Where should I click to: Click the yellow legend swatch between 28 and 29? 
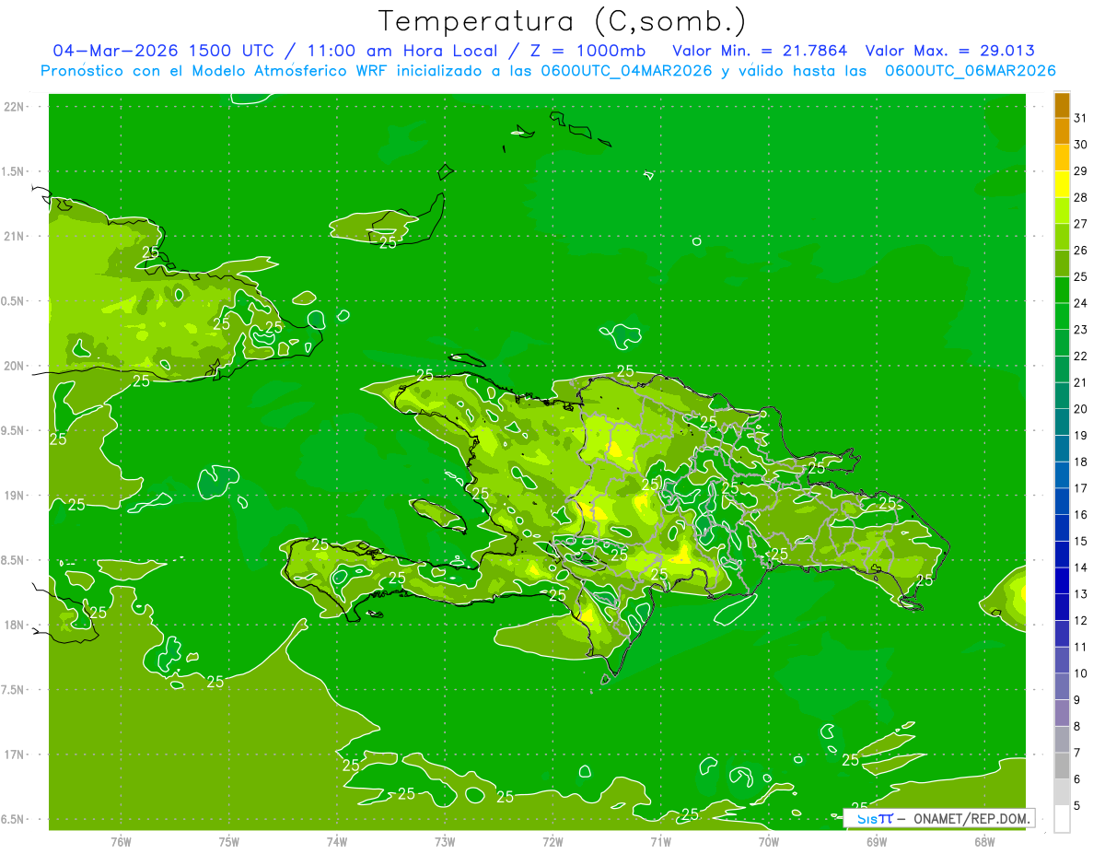(1062, 184)
